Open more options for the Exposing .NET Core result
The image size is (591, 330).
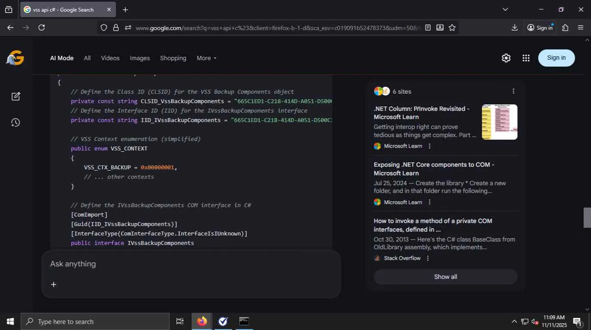click(429, 202)
